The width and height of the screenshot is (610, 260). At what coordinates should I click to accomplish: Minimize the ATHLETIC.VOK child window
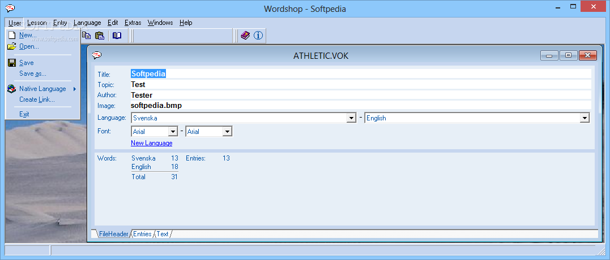(549, 55)
